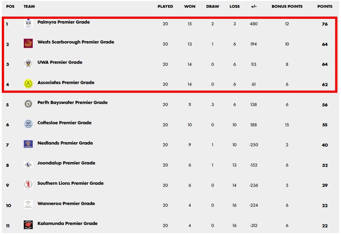Screen dimensions: 341x234
Task: Select Cottesloe Premier Grade team name
Action: [x=64, y=123]
